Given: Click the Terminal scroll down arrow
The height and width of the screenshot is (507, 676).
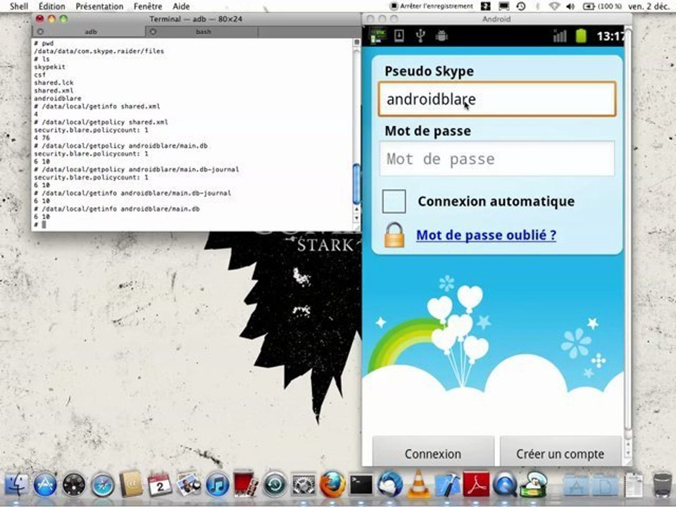Looking at the screenshot, I should click(356, 218).
